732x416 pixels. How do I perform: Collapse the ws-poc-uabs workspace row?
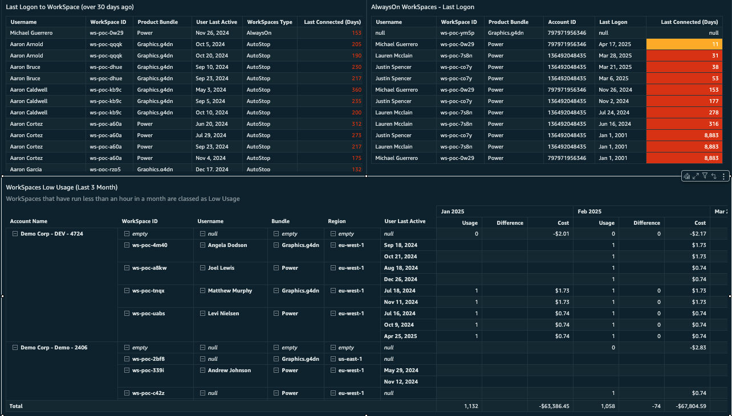point(127,314)
